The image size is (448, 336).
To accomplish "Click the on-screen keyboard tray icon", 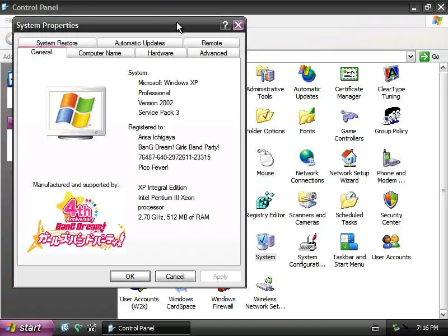I will [375, 328].
